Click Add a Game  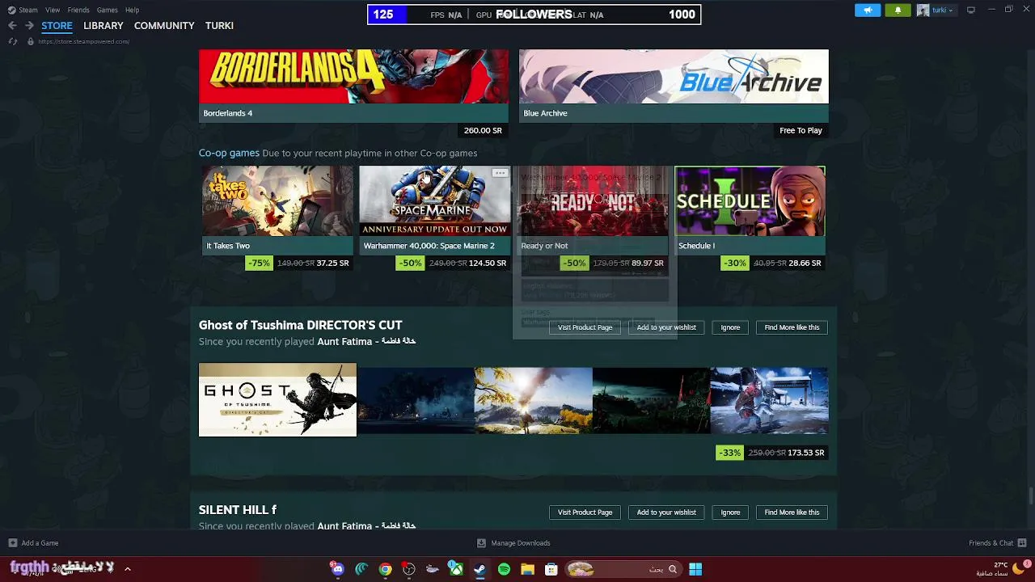coord(33,543)
